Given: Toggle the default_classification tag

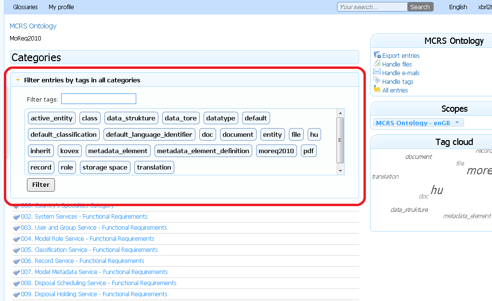Looking at the screenshot, I should [64, 134].
